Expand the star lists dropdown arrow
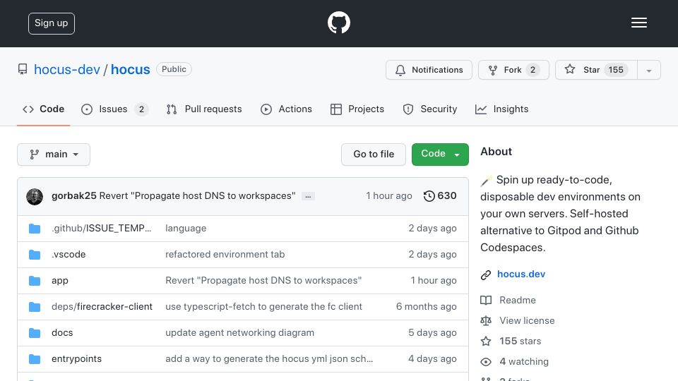This screenshot has height=381, width=678. point(649,71)
